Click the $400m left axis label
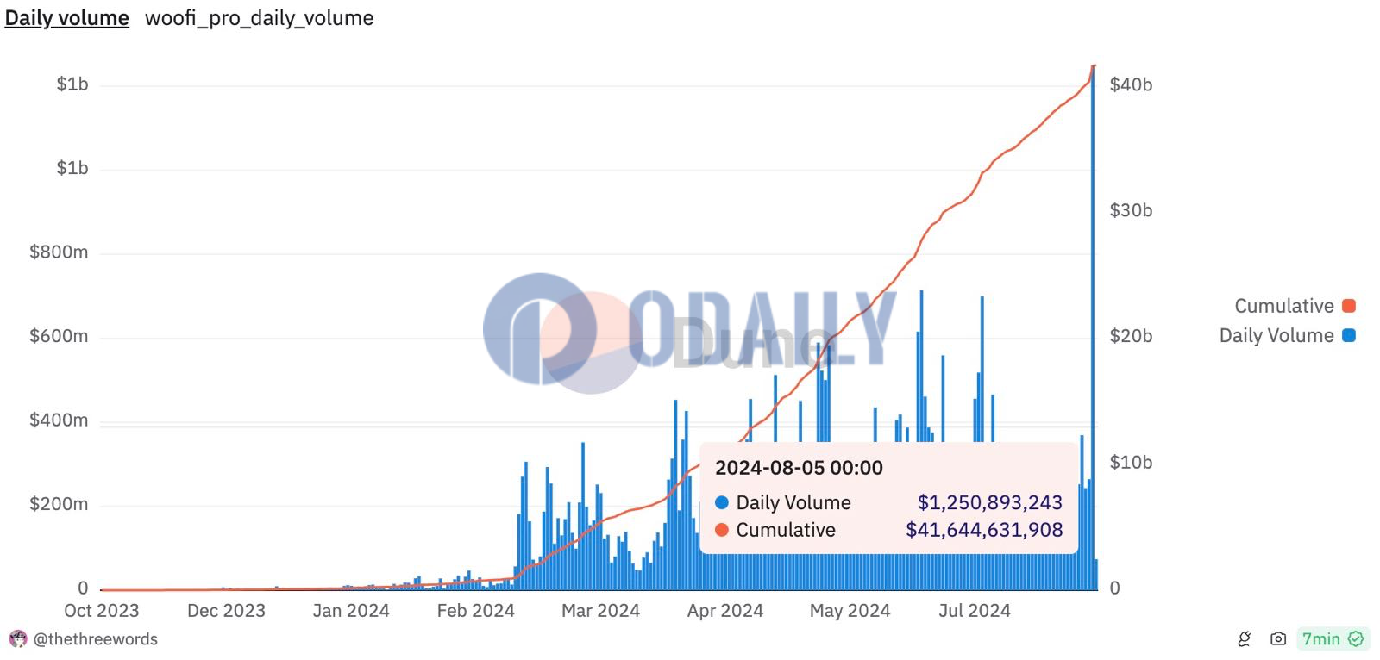Screen dimensions: 1380x660 pyautogui.click(x=59, y=420)
